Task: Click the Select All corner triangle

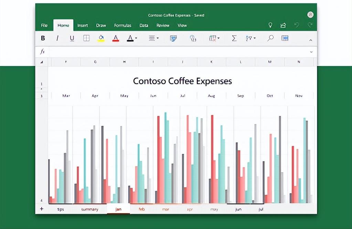Action: [x=42, y=62]
